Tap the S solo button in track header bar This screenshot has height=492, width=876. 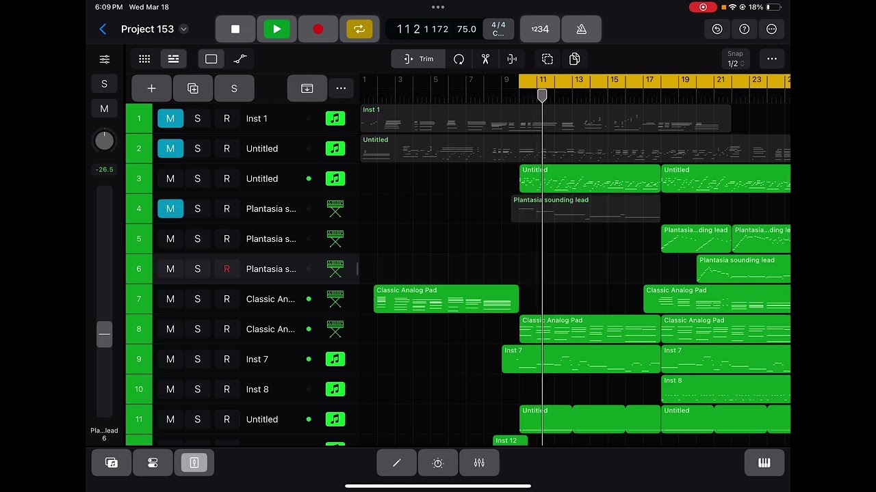click(x=234, y=88)
